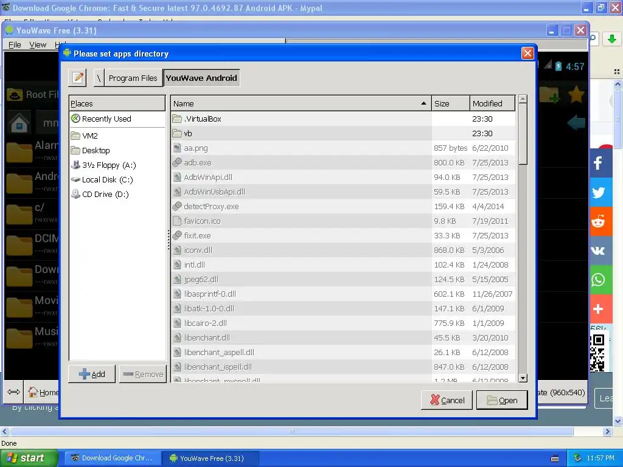Select libatk-1.0-0.dll file name
This screenshot has width=623, height=467.
click(209, 308)
